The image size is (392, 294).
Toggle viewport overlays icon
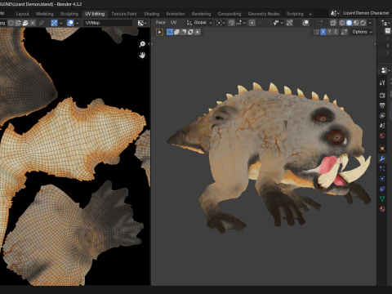tap(305, 23)
